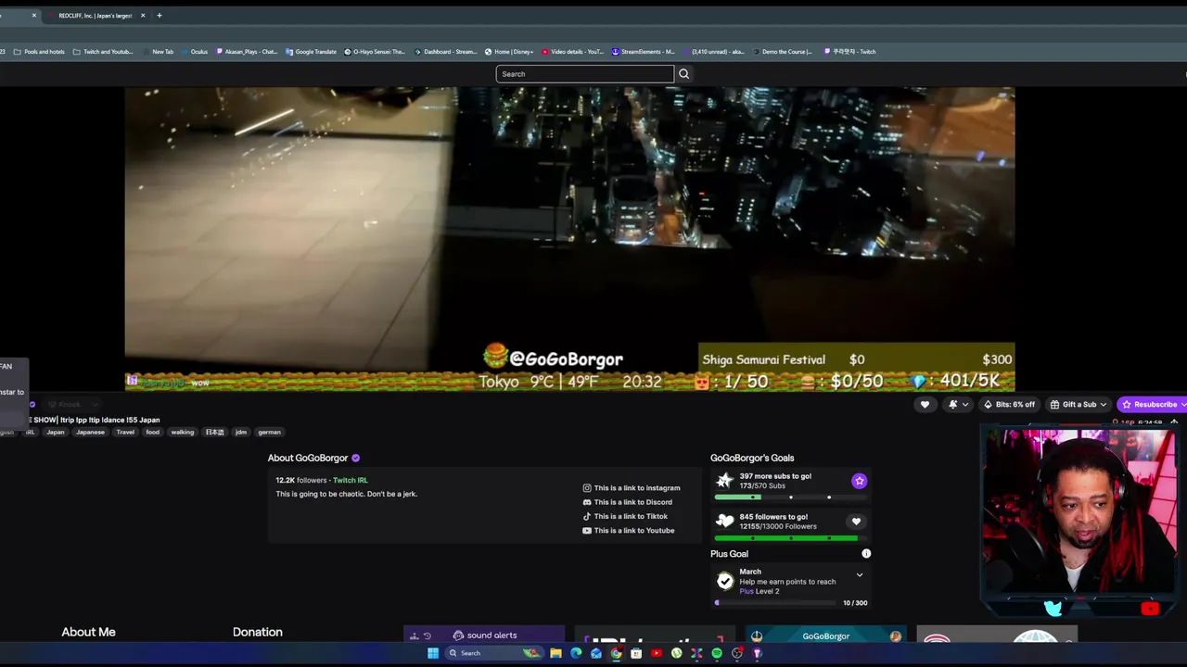Image resolution: width=1187 pixels, height=667 pixels.
Task: Open the Demo the Course bookmark
Action: tap(782, 52)
